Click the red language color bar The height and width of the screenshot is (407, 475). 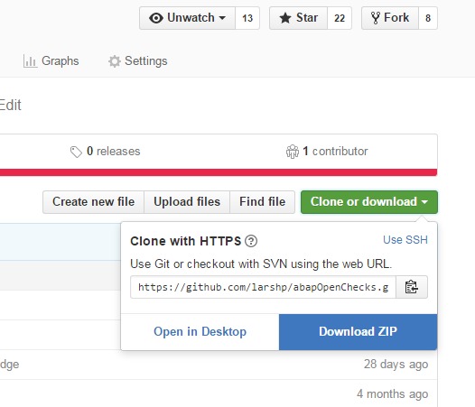click(x=219, y=172)
